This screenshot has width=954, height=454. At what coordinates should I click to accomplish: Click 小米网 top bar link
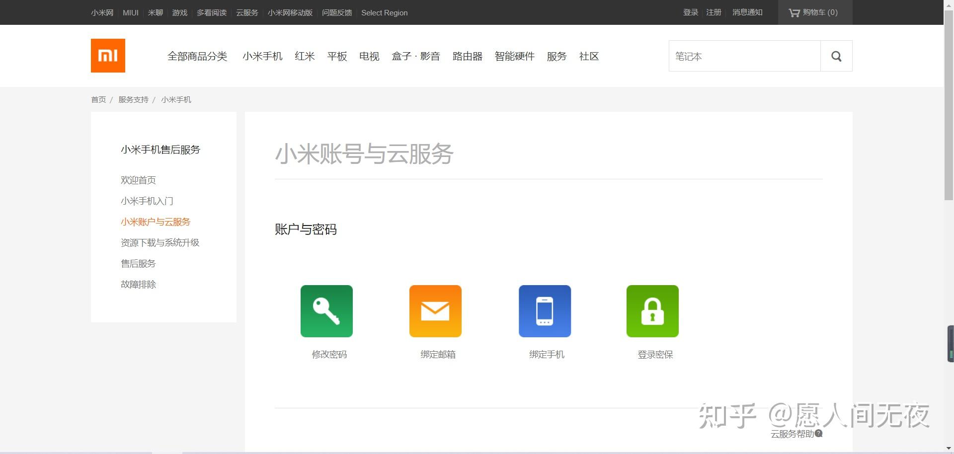102,12
